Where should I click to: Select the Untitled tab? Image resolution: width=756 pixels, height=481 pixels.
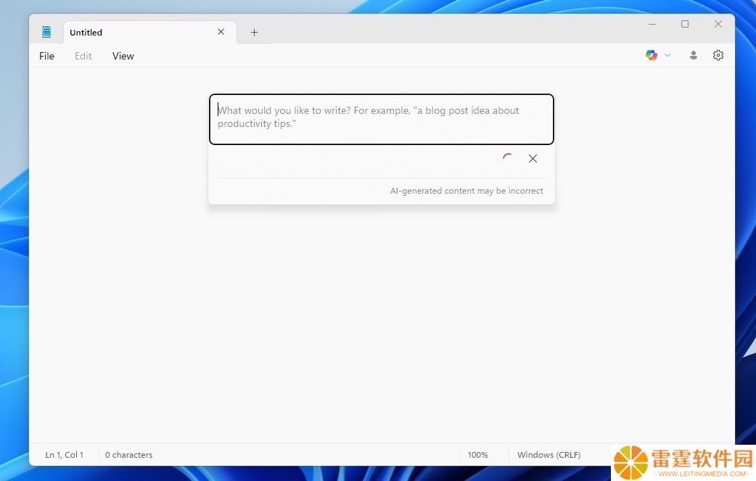(149, 33)
